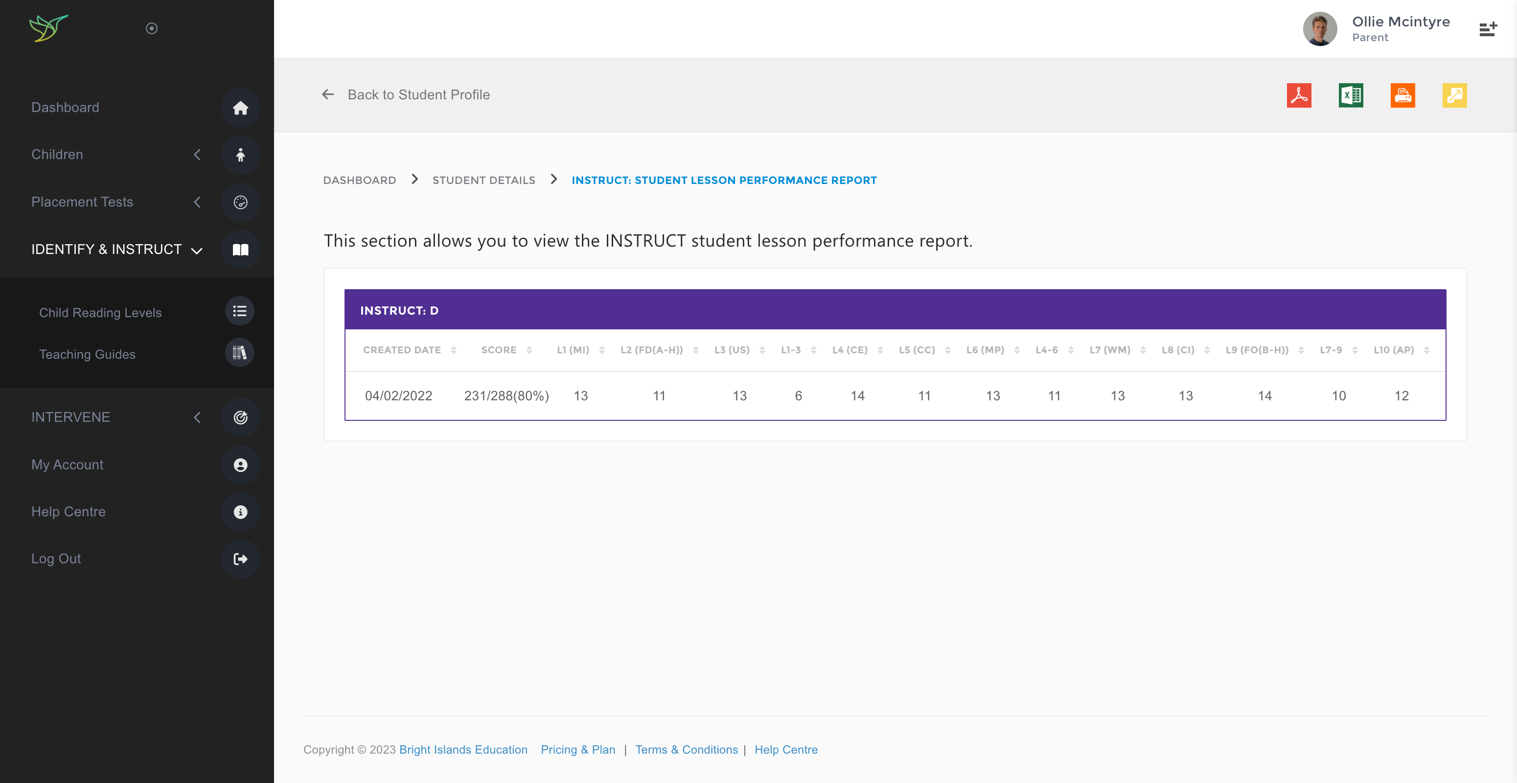This screenshot has height=783, width=1517.
Task: Toggle the sidebar pin radio icon
Action: pyautogui.click(x=151, y=28)
